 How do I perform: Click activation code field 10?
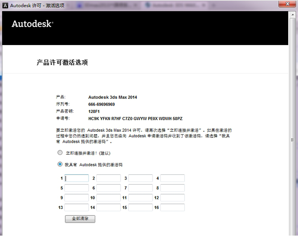(x=109, y=198)
